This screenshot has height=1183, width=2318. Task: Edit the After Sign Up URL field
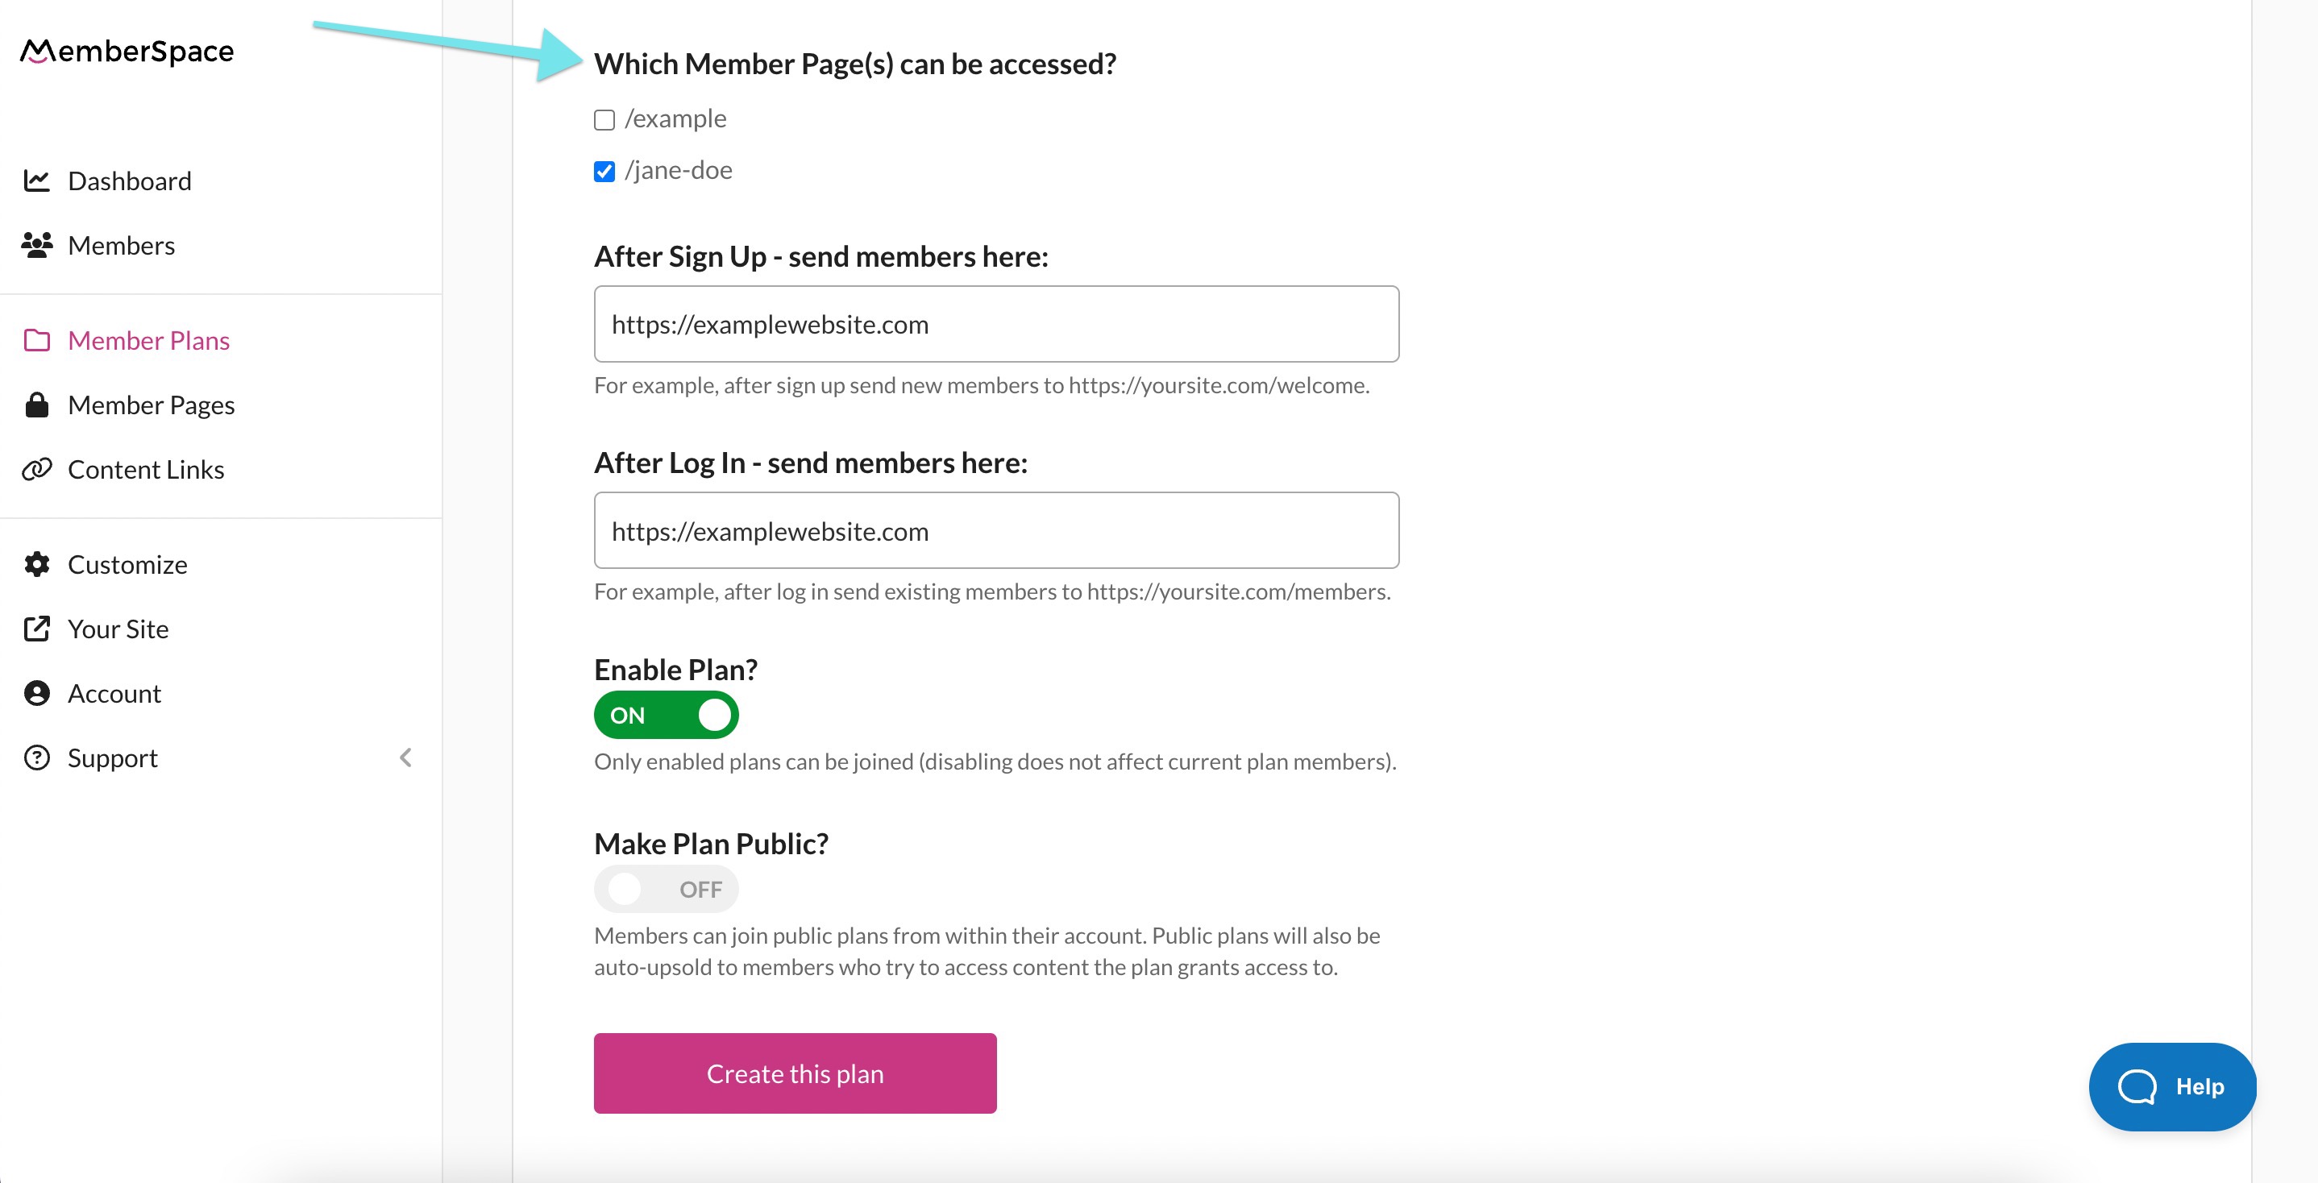pos(995,324)
